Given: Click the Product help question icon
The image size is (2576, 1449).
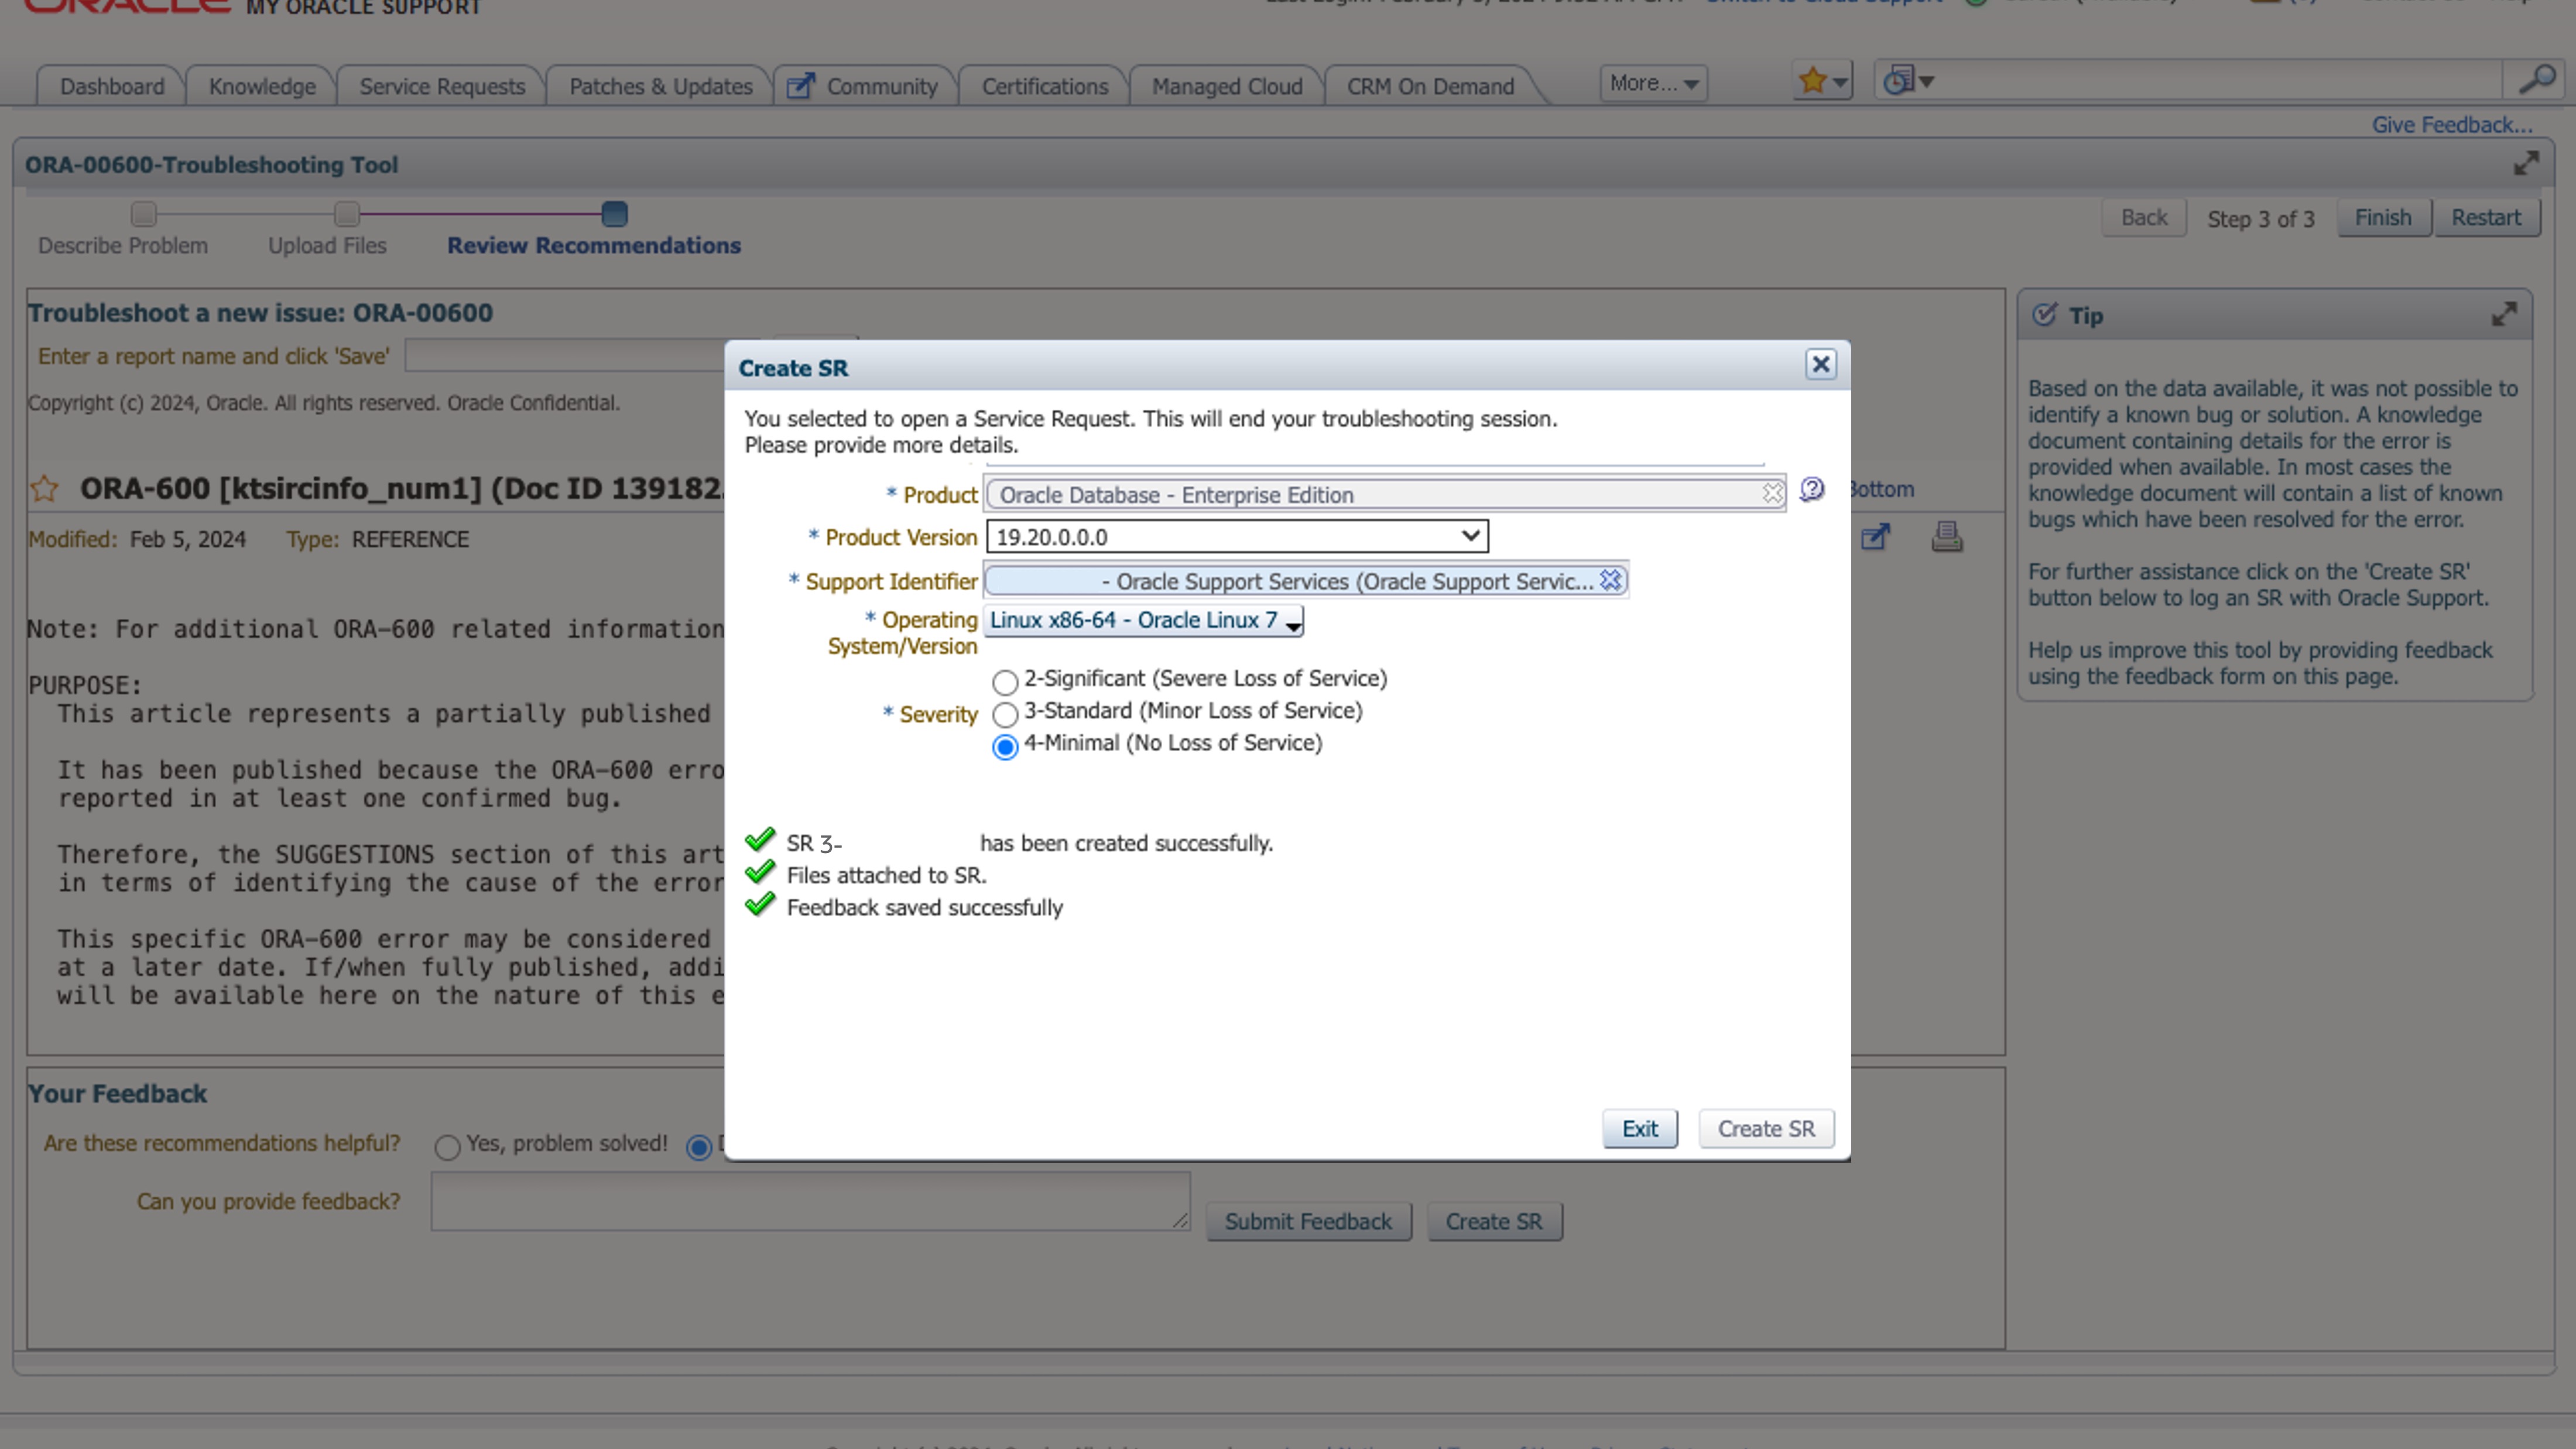Looking at the screenshot, I should [1812, 490].
